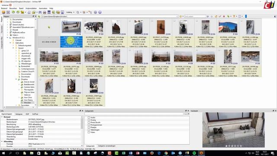Check the Audio category
The image size is (277, 156).
pyautogui.click(x=89, y=117)
